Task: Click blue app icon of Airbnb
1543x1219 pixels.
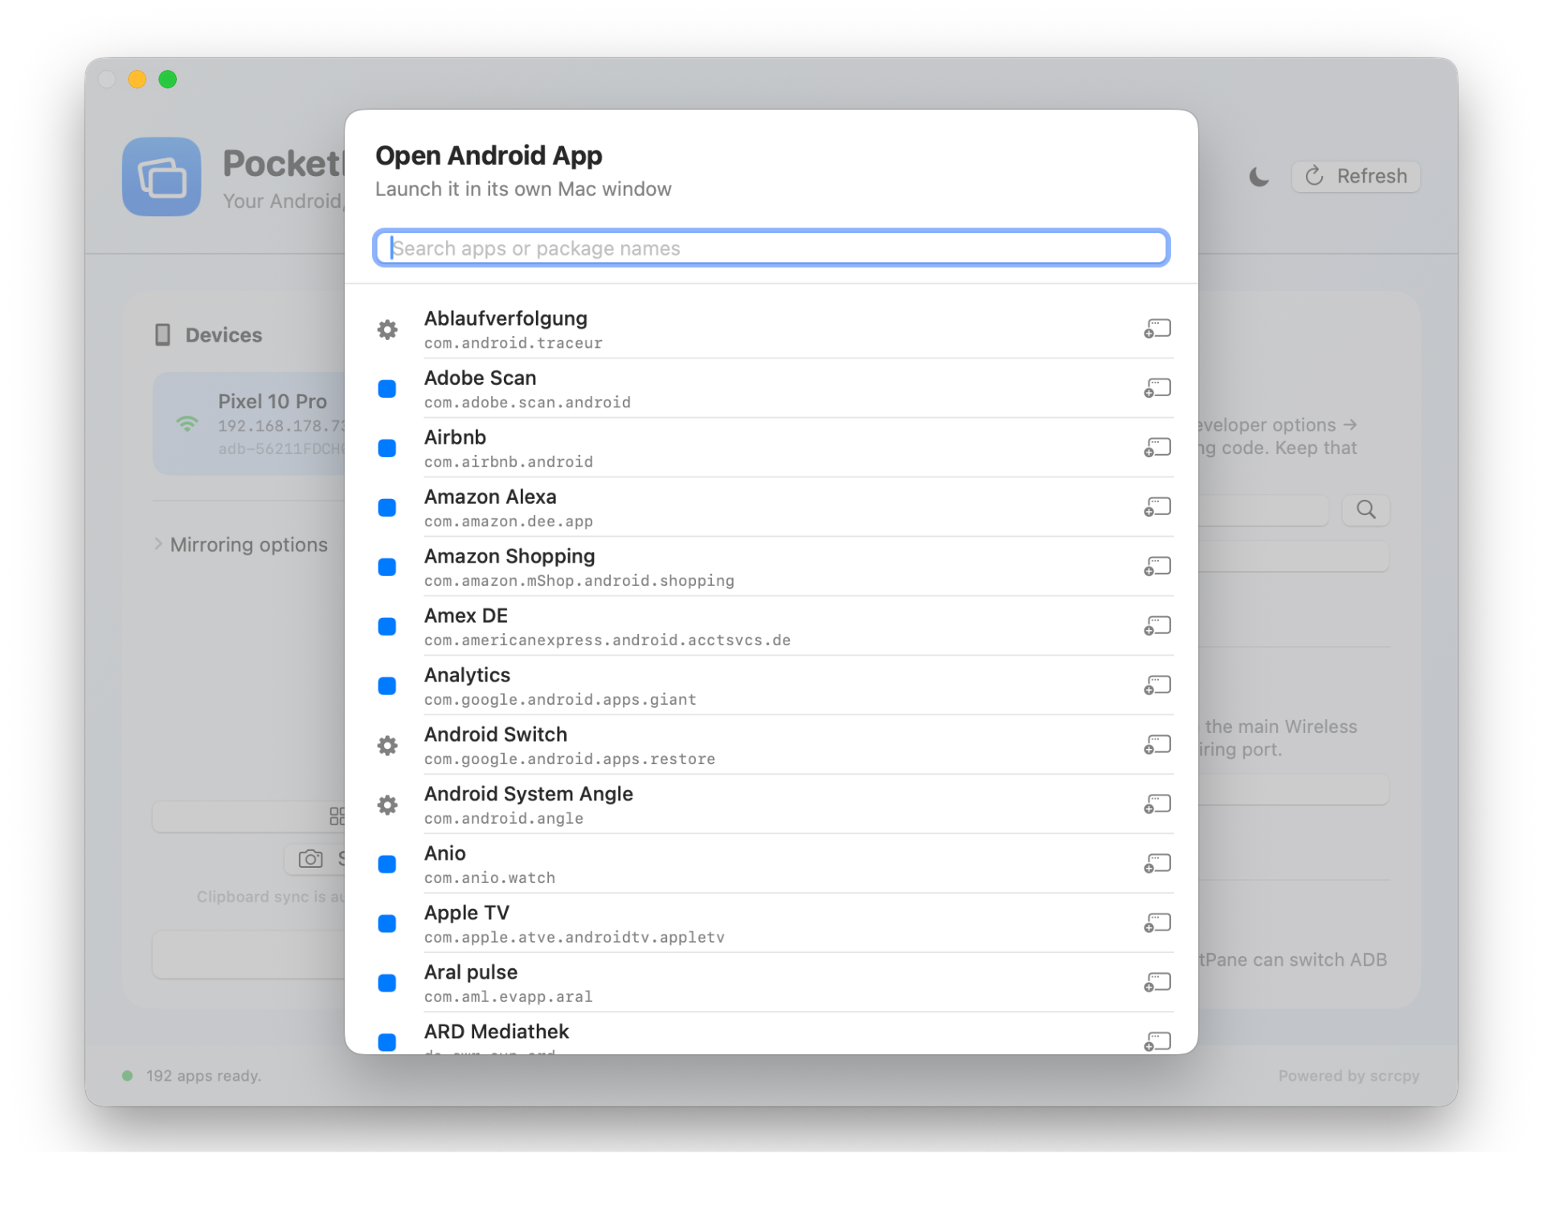Action: point(387,448)
